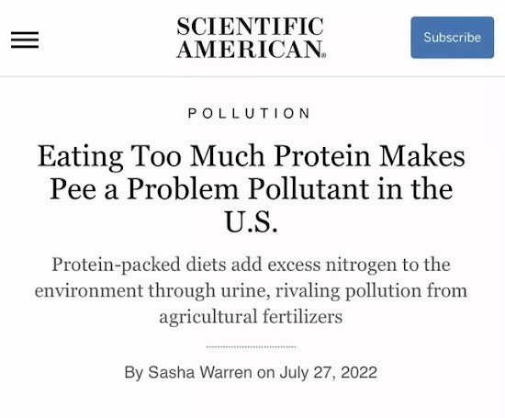Click author name Sasha Warren

pos(200,373)
